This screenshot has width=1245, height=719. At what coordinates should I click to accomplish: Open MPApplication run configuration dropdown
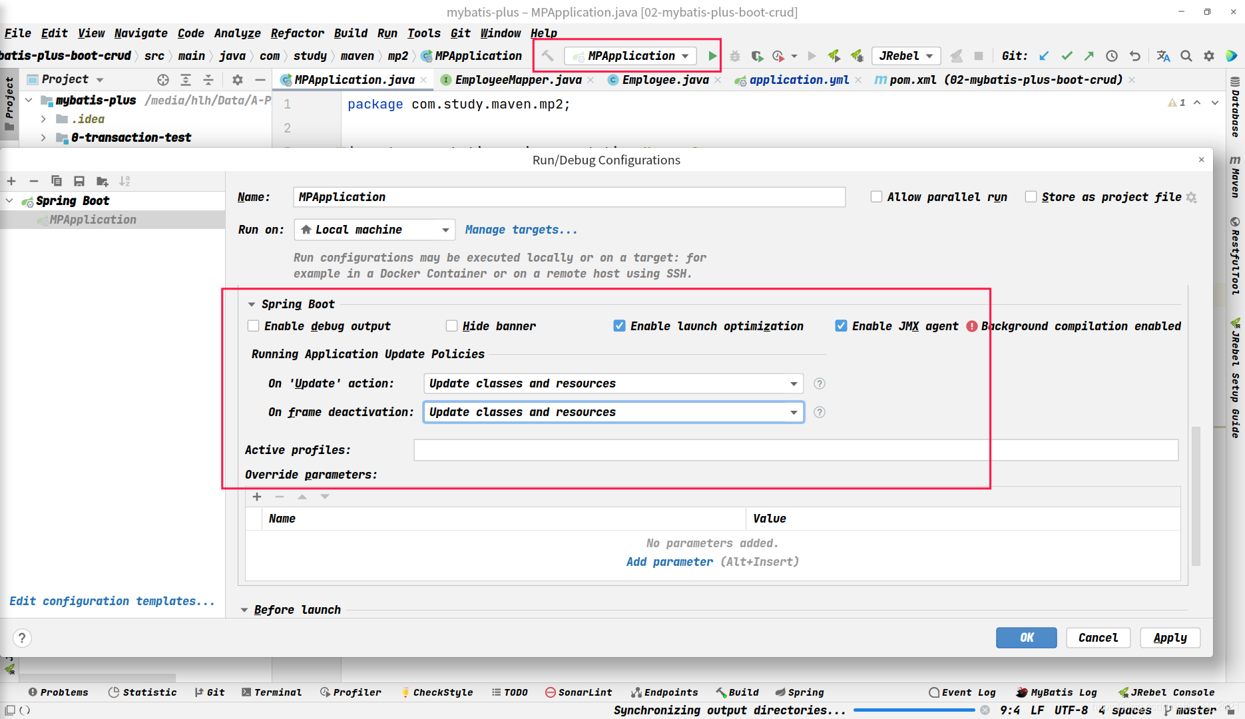click(630, 56)
